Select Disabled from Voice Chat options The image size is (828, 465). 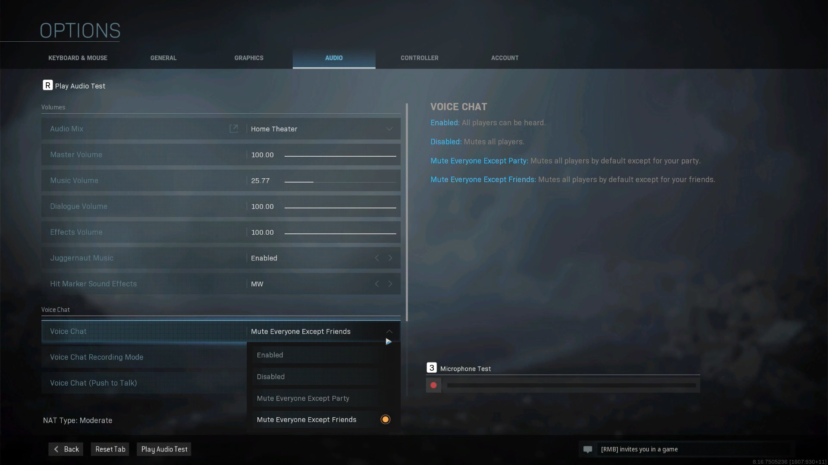[x=270, y=376]
